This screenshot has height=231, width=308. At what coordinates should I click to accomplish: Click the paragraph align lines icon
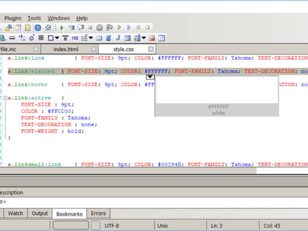point(41,38)
